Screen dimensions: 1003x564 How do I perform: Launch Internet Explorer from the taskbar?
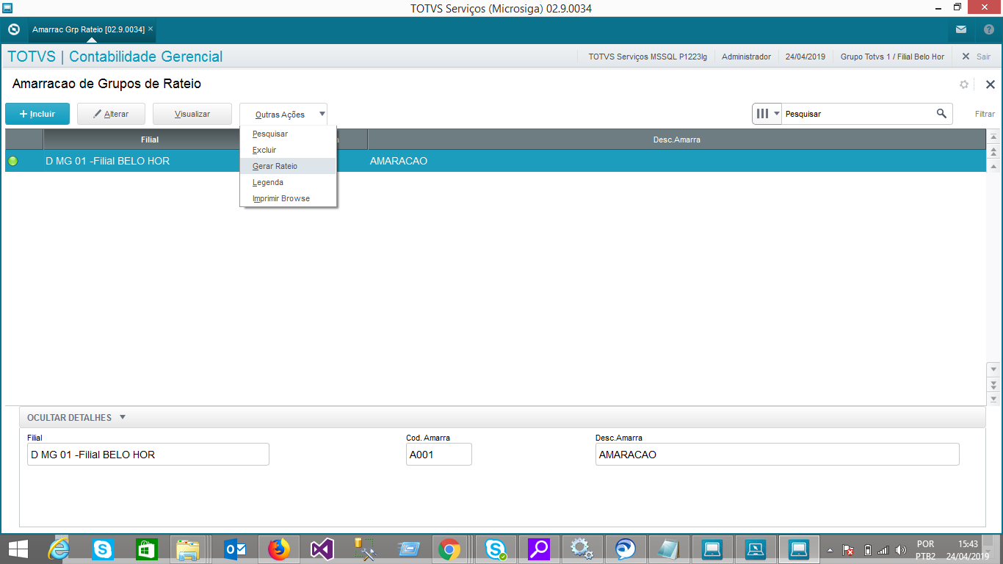tap(59, 549)
